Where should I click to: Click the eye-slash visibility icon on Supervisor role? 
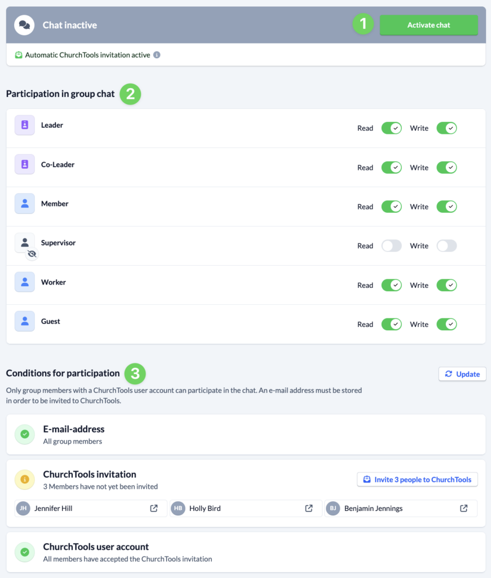coord(32,254)
